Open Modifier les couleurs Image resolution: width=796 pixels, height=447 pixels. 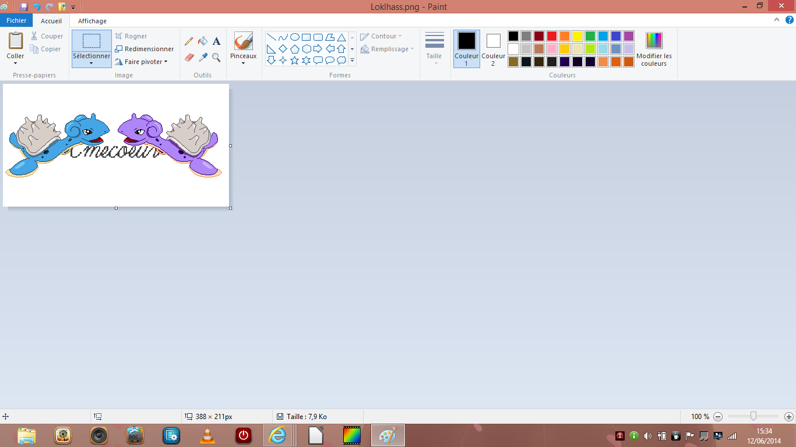[654, 49]
